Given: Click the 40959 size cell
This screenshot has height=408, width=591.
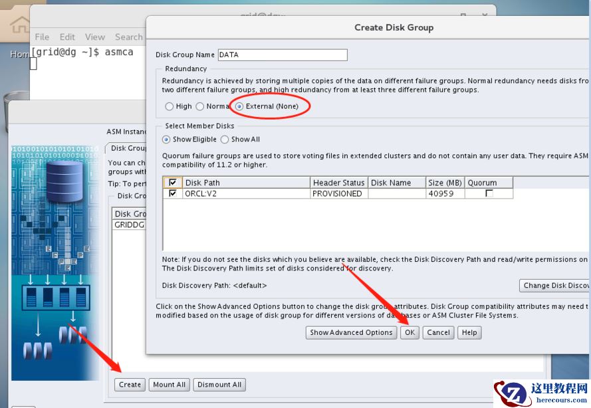Looking at the screenshot, I should pyautogui.click(x=445, y=193).
